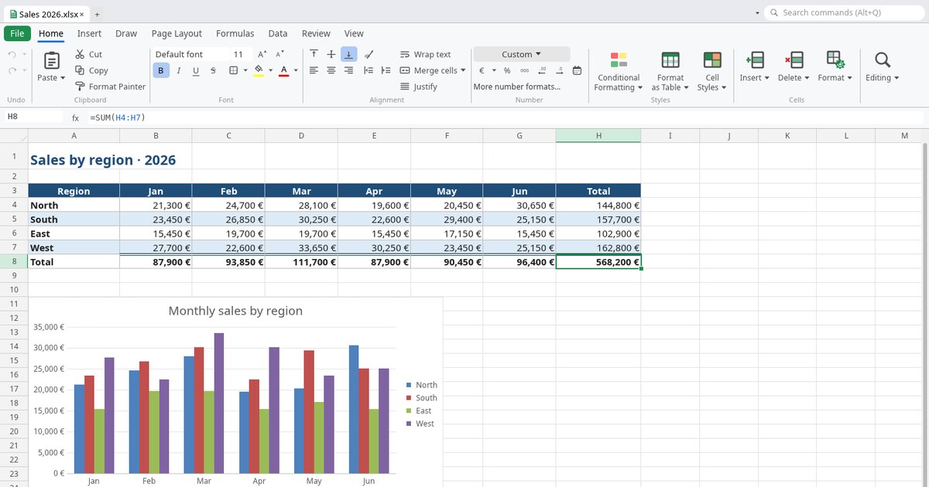The width and height of the screenshot is (929, 487).
Task: Decrease the font size
Action: pos(280,54)
